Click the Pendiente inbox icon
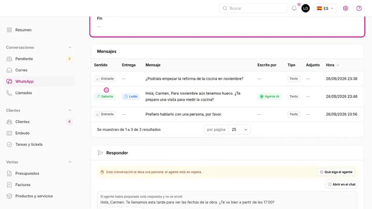This screenshot has height=209, width=372. coord(9,59)
